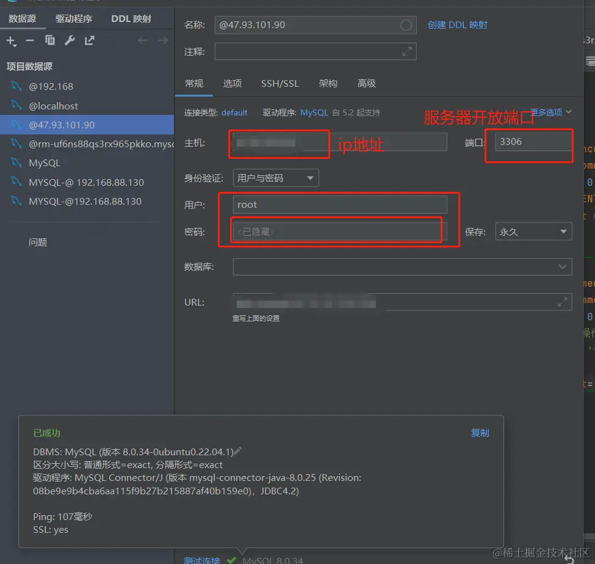595x564 pixels.
Task: Open driver settings wrench icon
Action: coord(70,40)
